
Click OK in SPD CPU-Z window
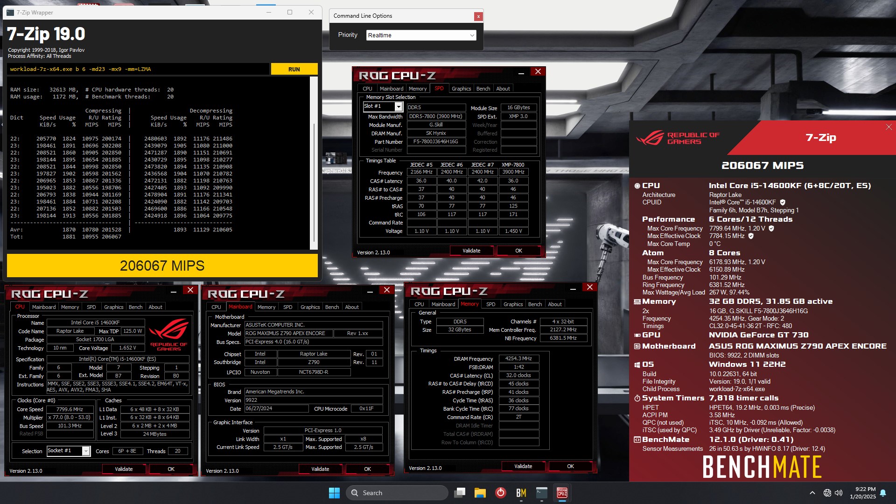(x=518, y=251)
